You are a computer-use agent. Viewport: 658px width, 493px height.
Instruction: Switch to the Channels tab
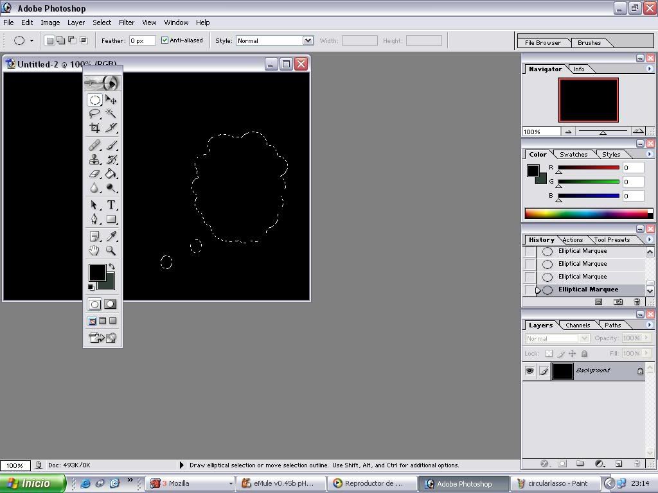pos(578,325)
